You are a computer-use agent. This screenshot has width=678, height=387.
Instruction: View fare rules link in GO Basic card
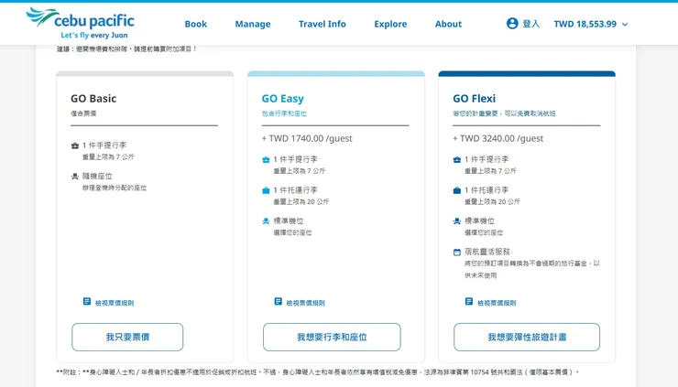point(115,303)
